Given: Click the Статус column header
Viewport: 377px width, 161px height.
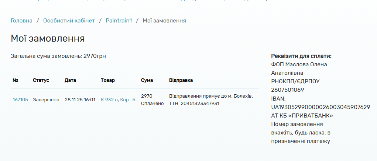Looking at the screenshot, I should click(41, 80).
